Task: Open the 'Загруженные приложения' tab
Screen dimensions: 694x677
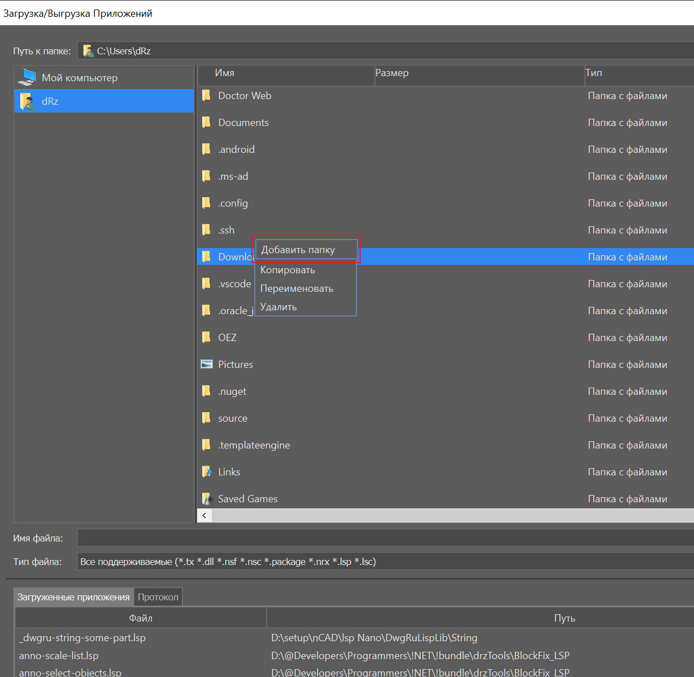Action: (x=73, y=597)
